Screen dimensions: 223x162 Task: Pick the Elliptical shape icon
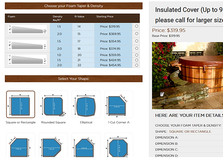pos(86,104)
